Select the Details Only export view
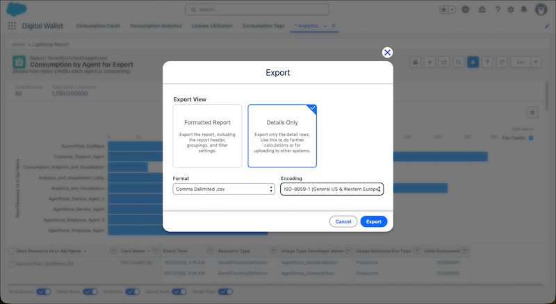Viewport: 556px width, 304px height. point(282,136)
